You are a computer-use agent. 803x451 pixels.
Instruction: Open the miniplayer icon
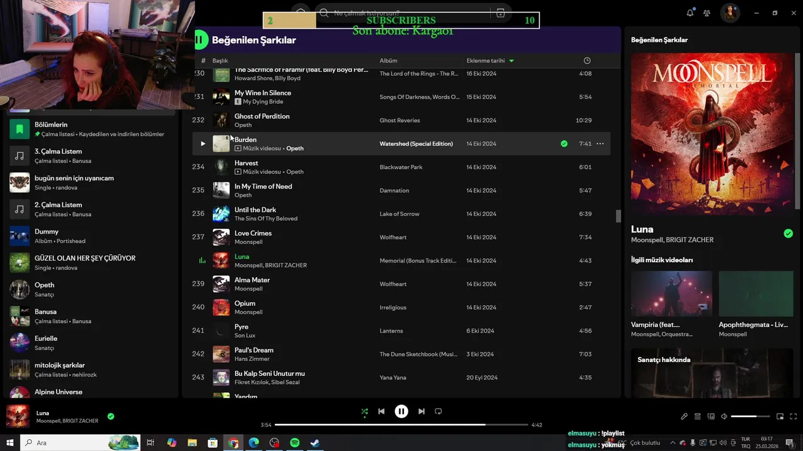[780, 417]
